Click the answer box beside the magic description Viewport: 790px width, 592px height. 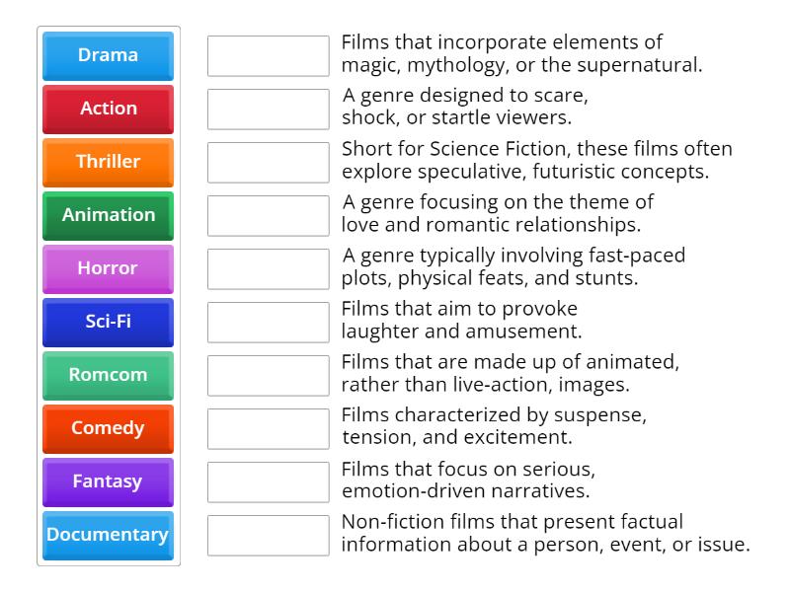(267, 55)
